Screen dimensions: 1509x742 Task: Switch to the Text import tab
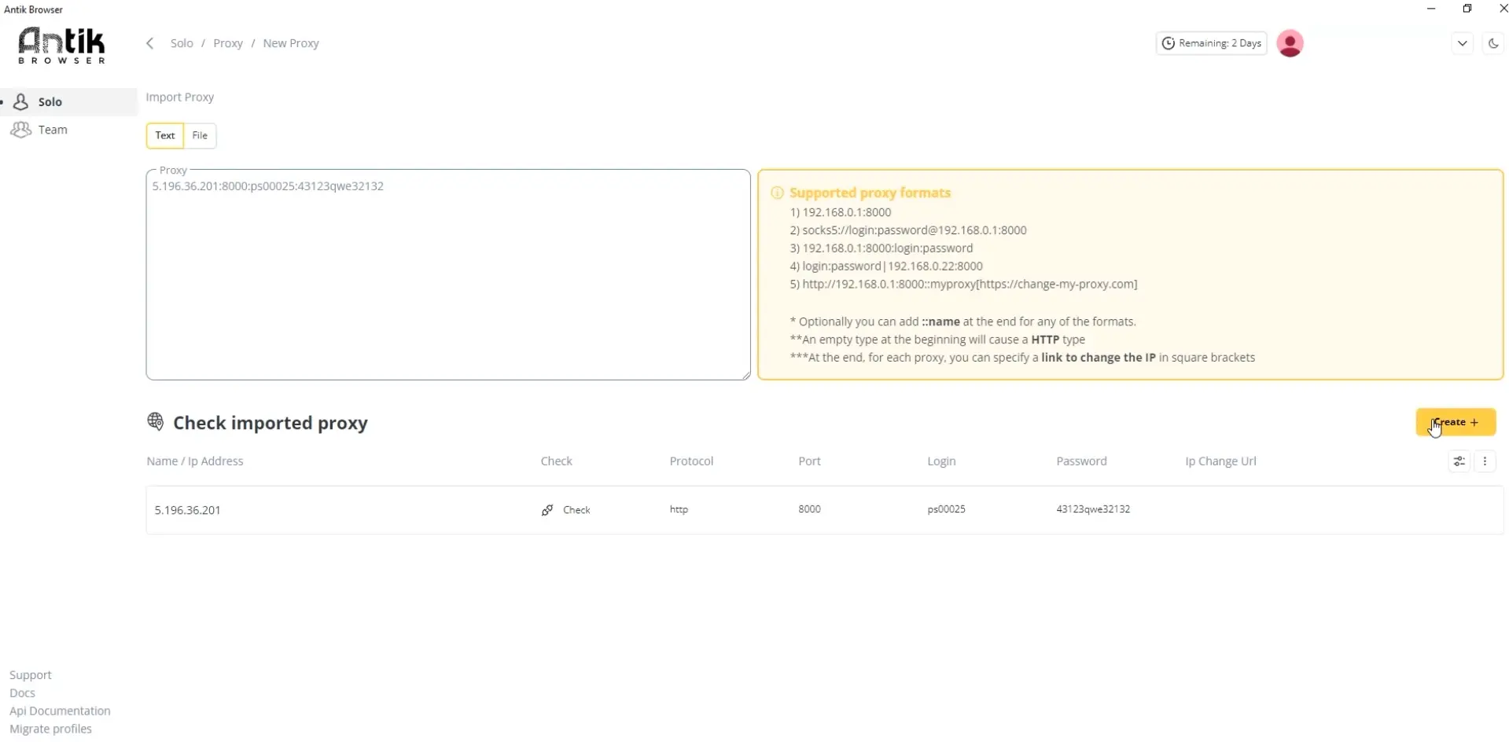164,135
